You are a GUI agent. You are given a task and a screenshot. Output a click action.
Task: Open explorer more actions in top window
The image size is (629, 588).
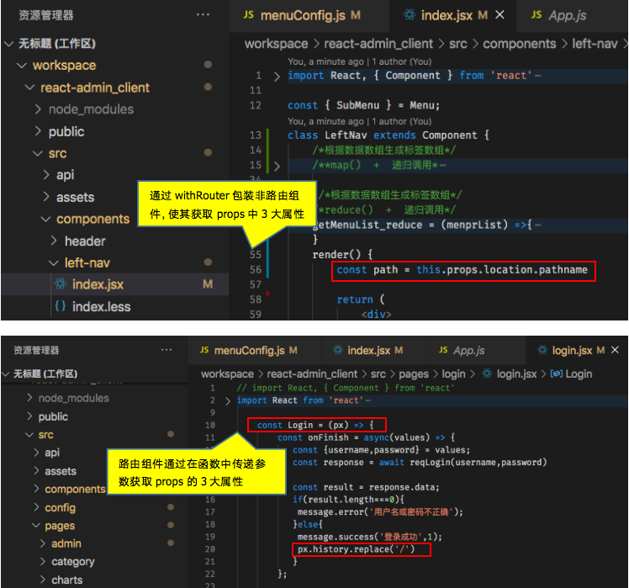203,15
